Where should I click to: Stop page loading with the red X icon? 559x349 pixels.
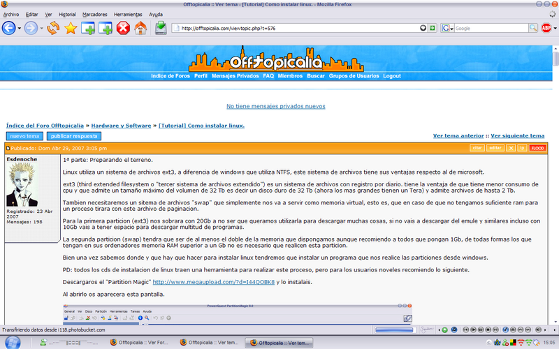(123, 29)
